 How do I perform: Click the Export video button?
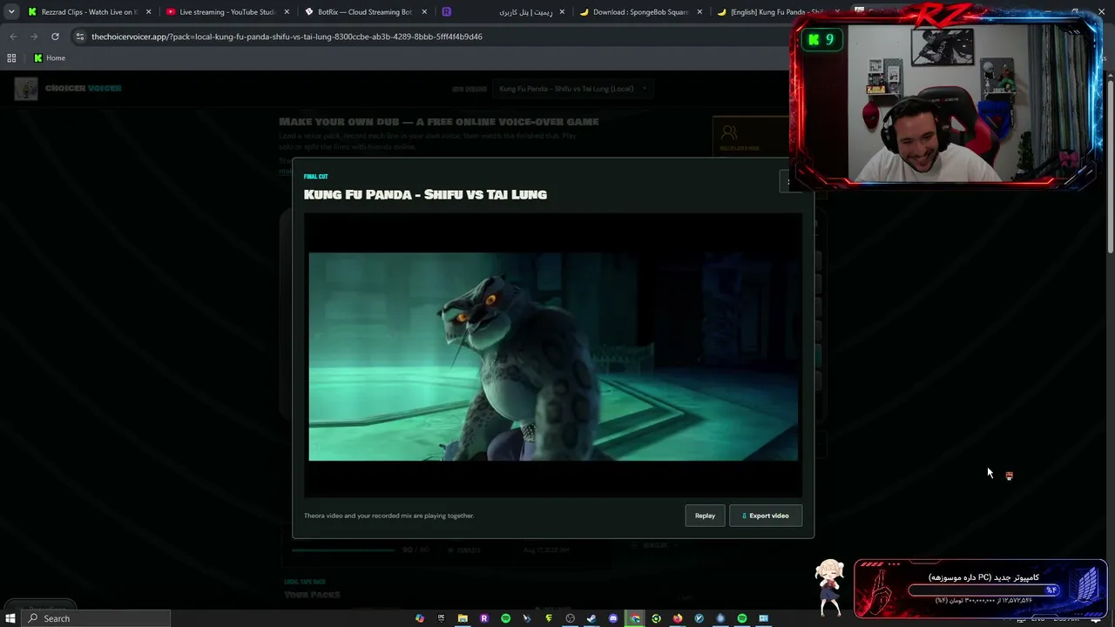pyautogui.click(x=765, y=516)
